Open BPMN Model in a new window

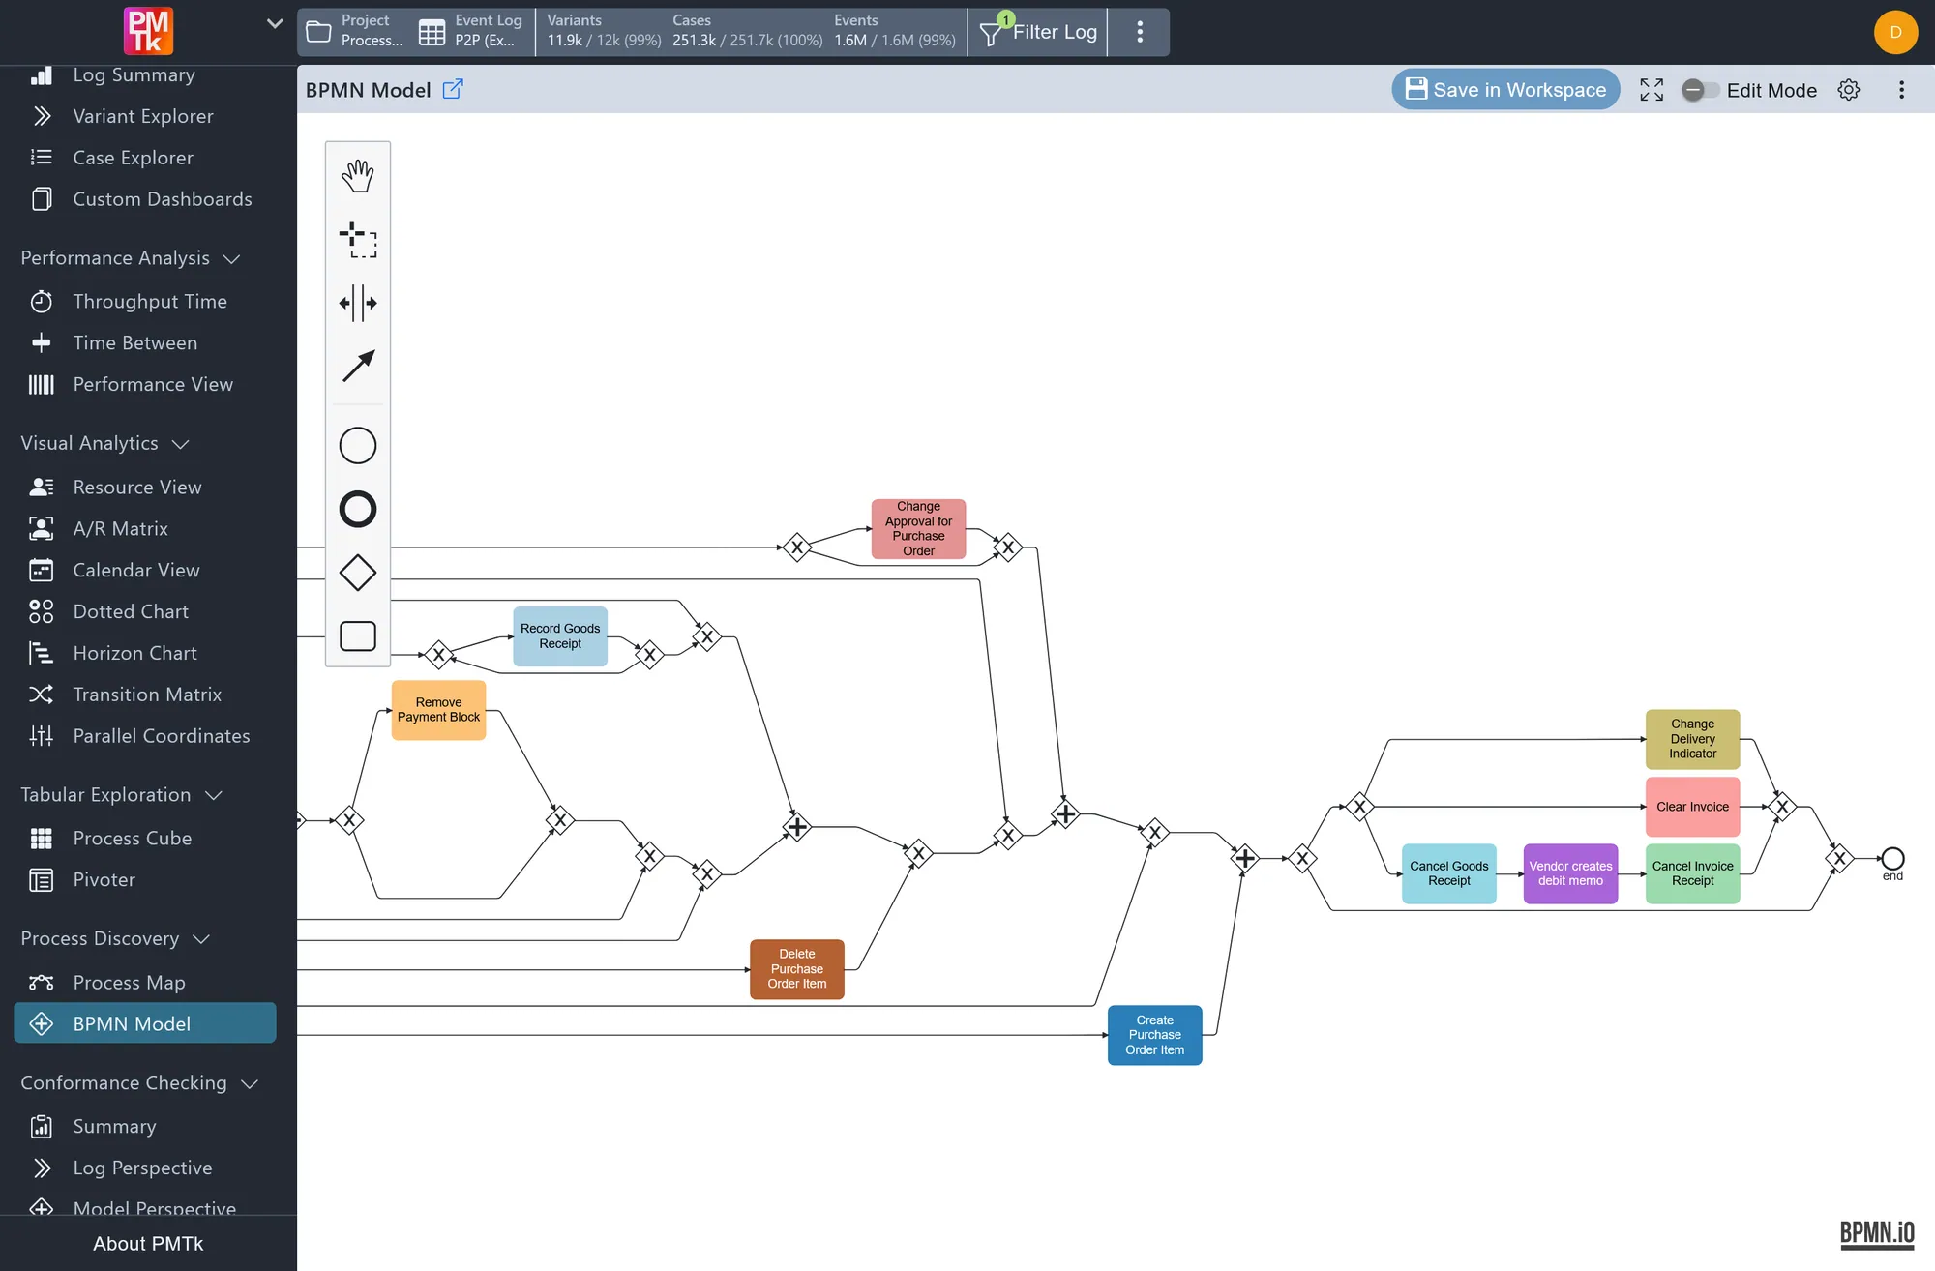tap(453, 89)
